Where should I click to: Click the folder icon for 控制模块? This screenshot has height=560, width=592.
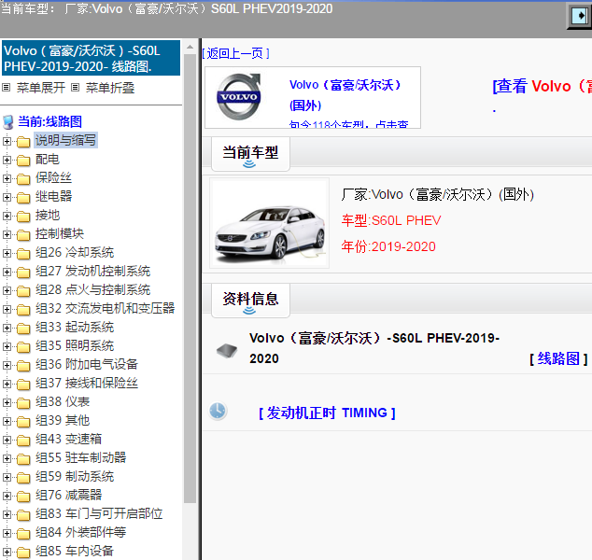[23, 235]
